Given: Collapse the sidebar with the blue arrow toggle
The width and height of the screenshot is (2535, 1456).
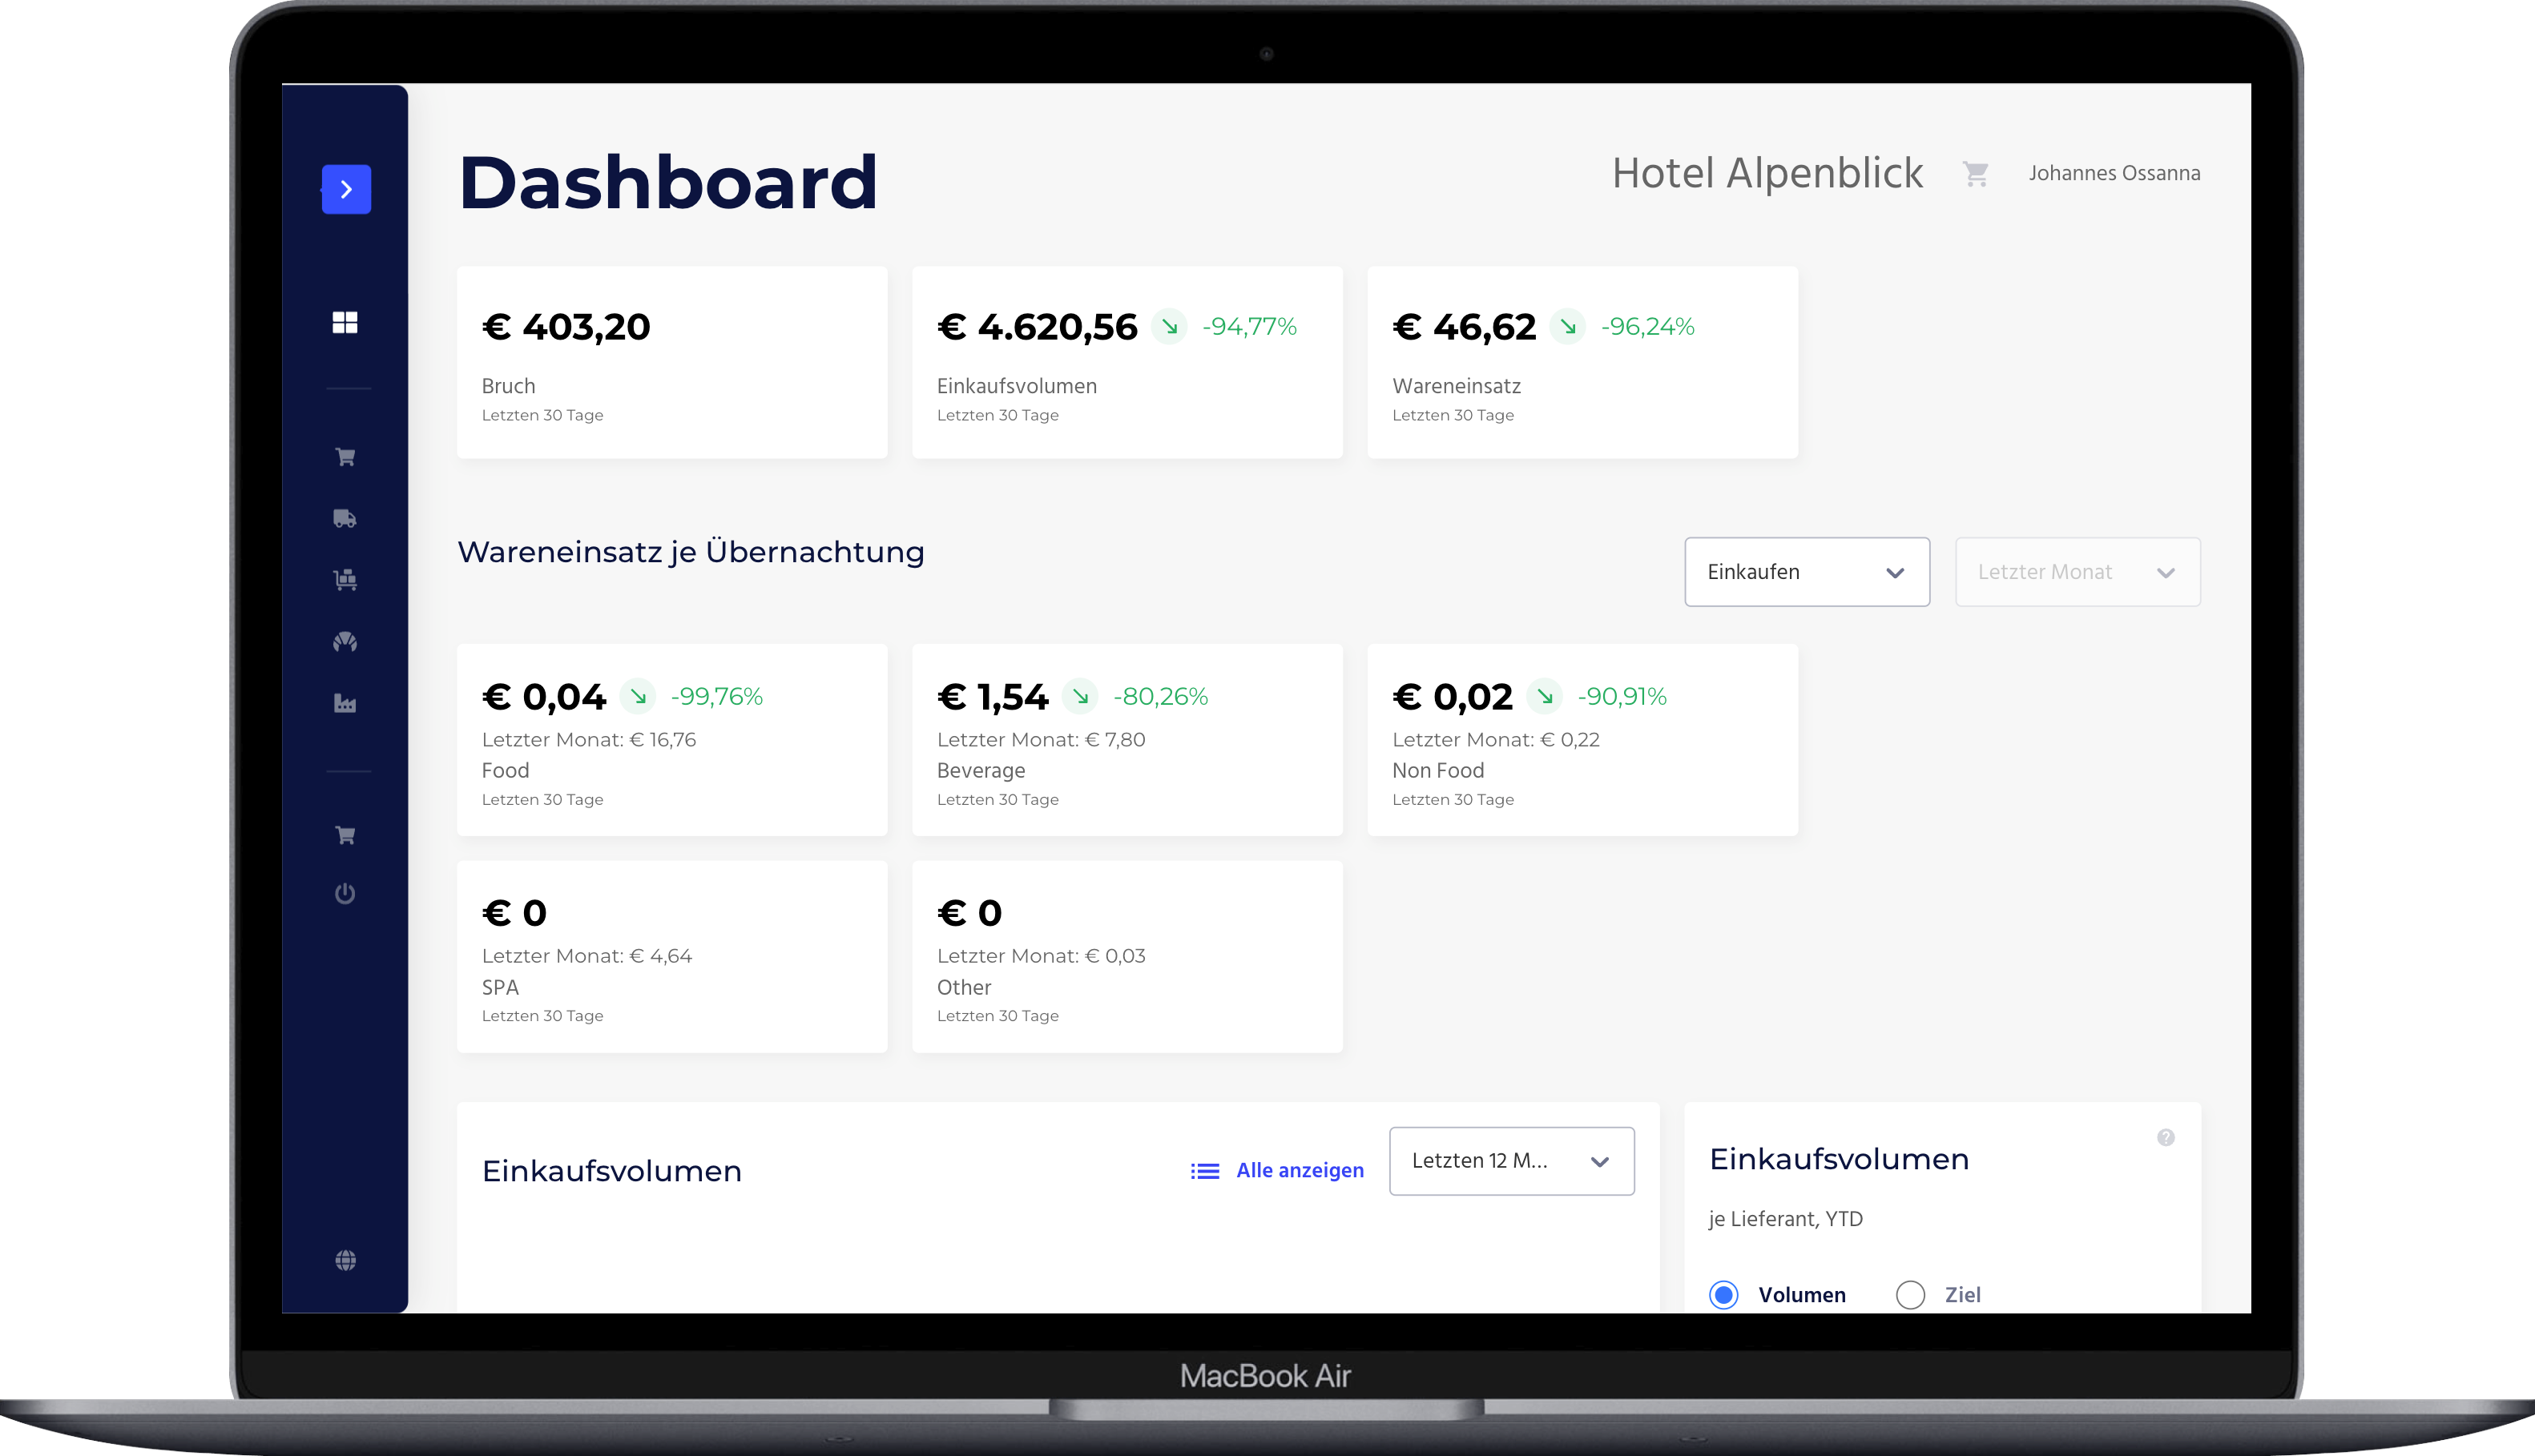Looking at the screenshot, I should pos(345,188).
